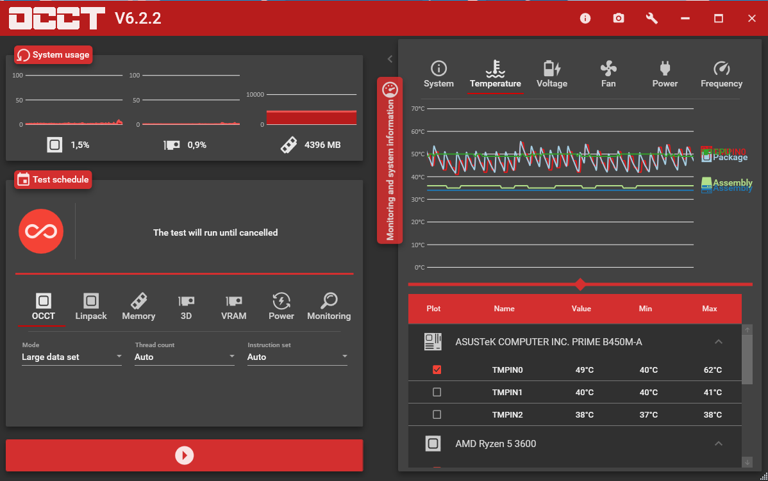Click the CPU usage icon beside 1,5%
The height and width of the screenshot is (481, 768).
coord(54,144)
